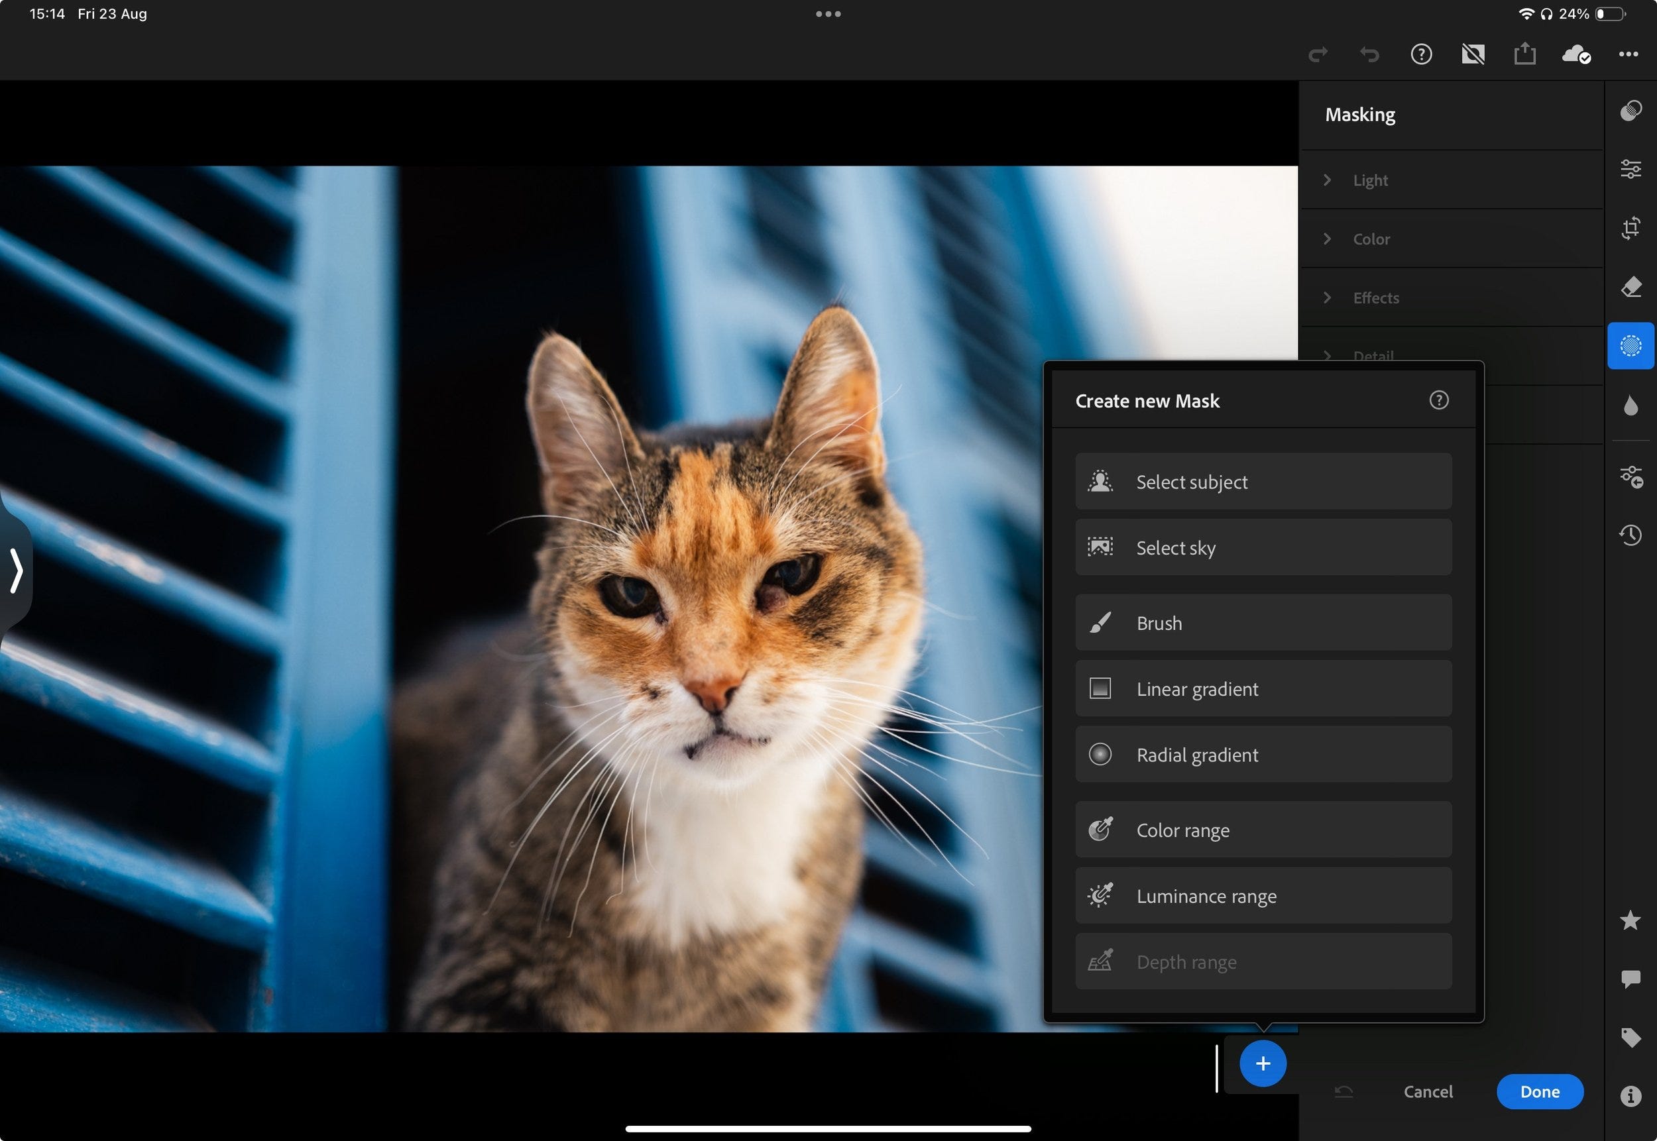
Task: Open the Edit sliders panel
Action: point(1630,169)
